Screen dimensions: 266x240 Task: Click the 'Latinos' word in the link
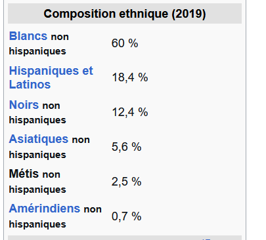point(30,85)
